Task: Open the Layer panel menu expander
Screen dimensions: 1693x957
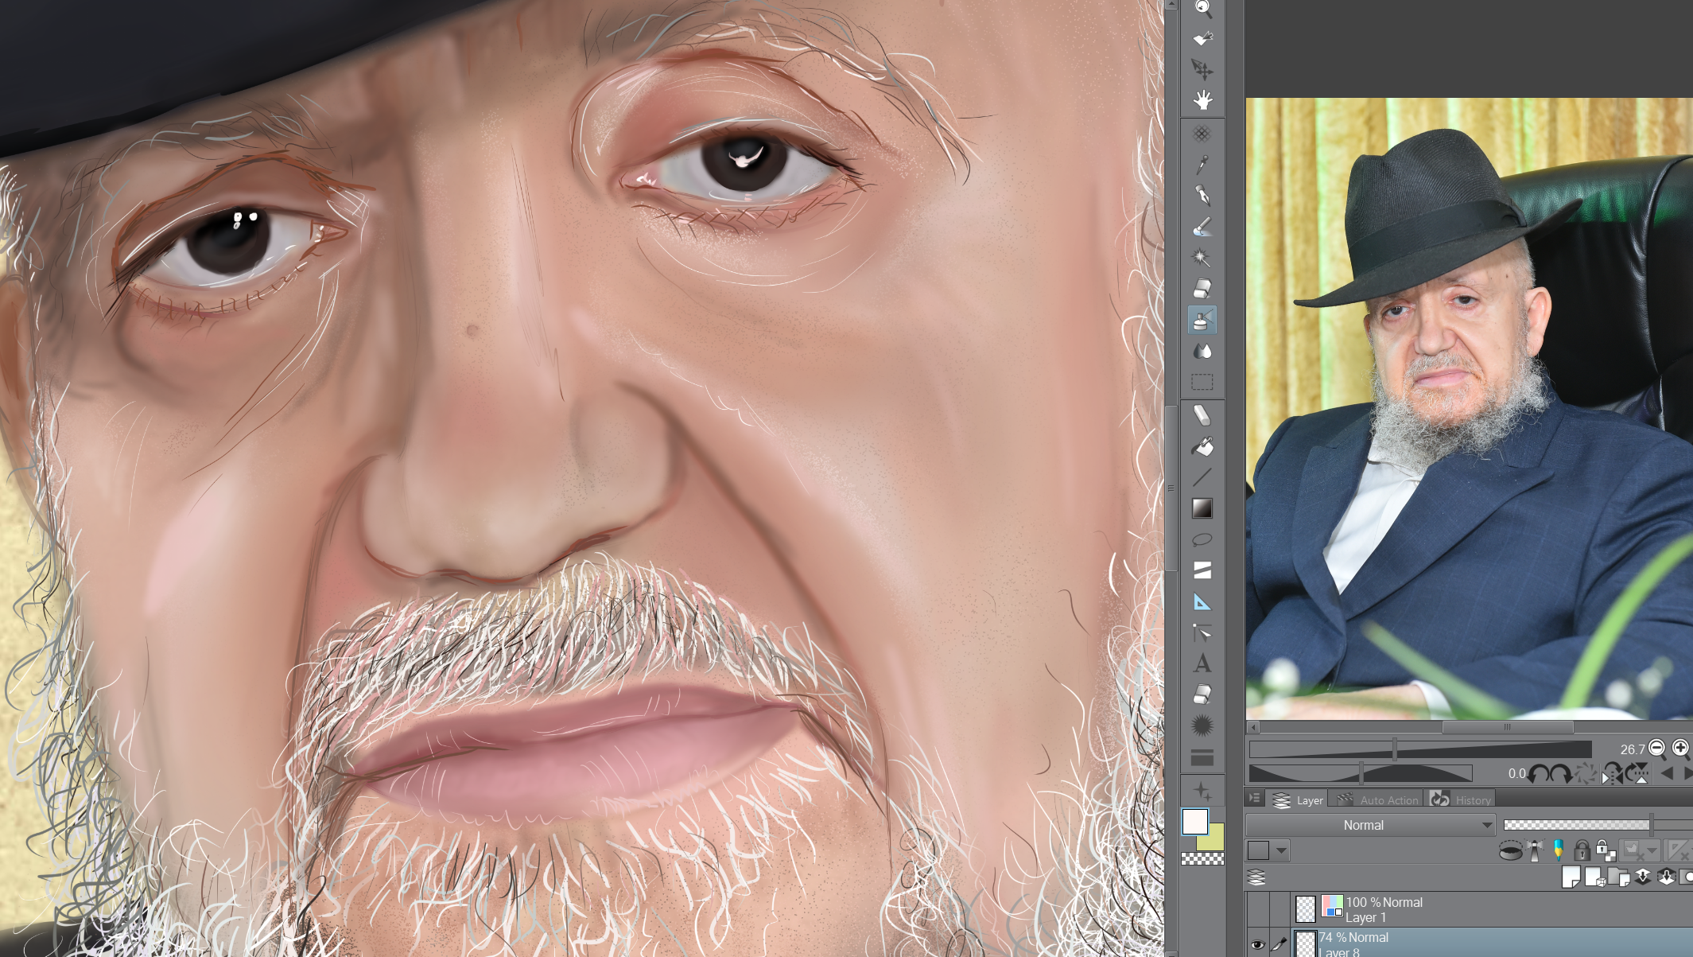Action: [x=1255, y=799]
